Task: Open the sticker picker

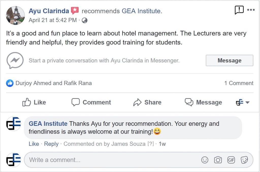Action: [244, 160]
